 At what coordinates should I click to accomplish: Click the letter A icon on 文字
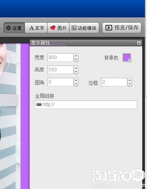[32, 28]
